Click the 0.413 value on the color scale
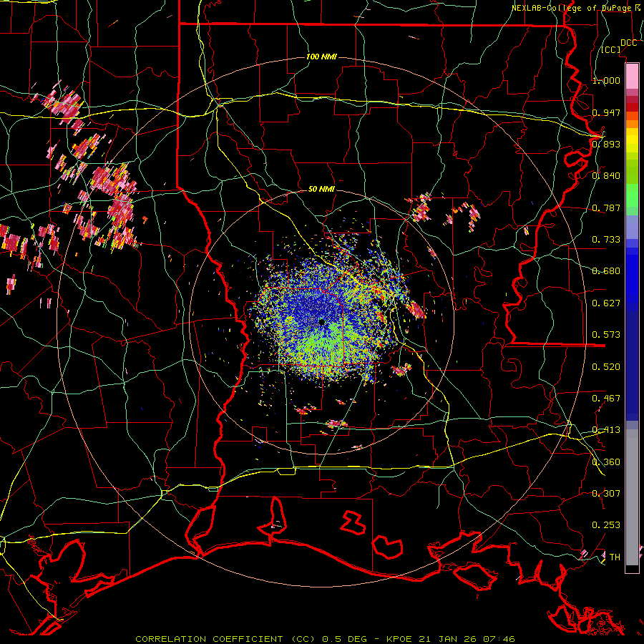Screen dimensions: 644x644 pos(606,429)
